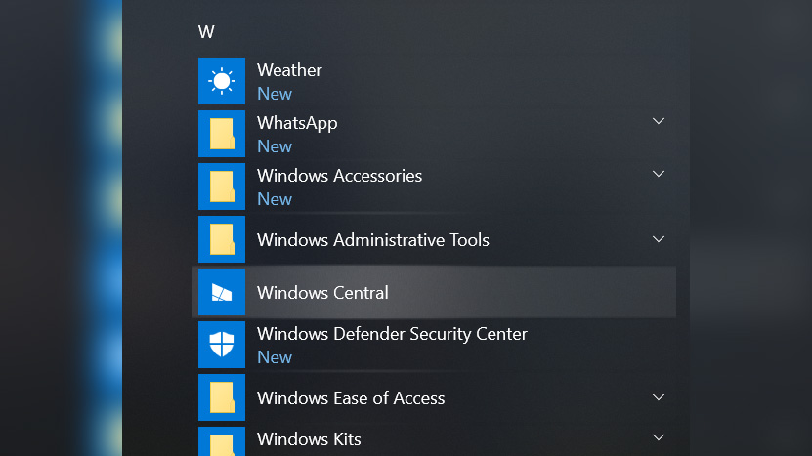Screen dimensions: 812x456
Task: Select the Windows Central list entry
Action: [322, 293]
